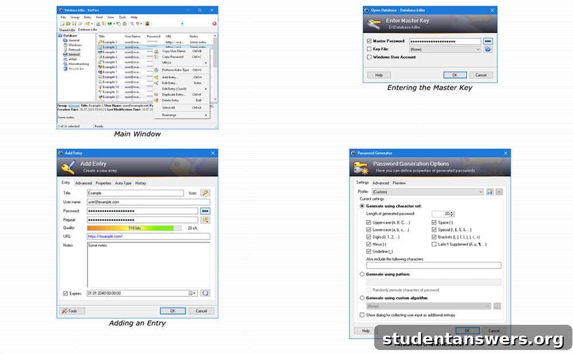
Task: Open the Key File dropdown in Open Database
Action: 478,49
